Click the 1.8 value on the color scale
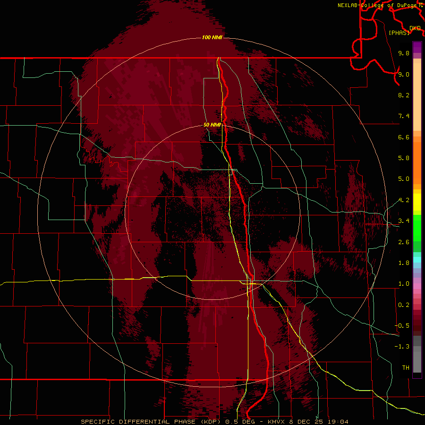The height and width of the screenshot is (425, 425). (404, 263)
